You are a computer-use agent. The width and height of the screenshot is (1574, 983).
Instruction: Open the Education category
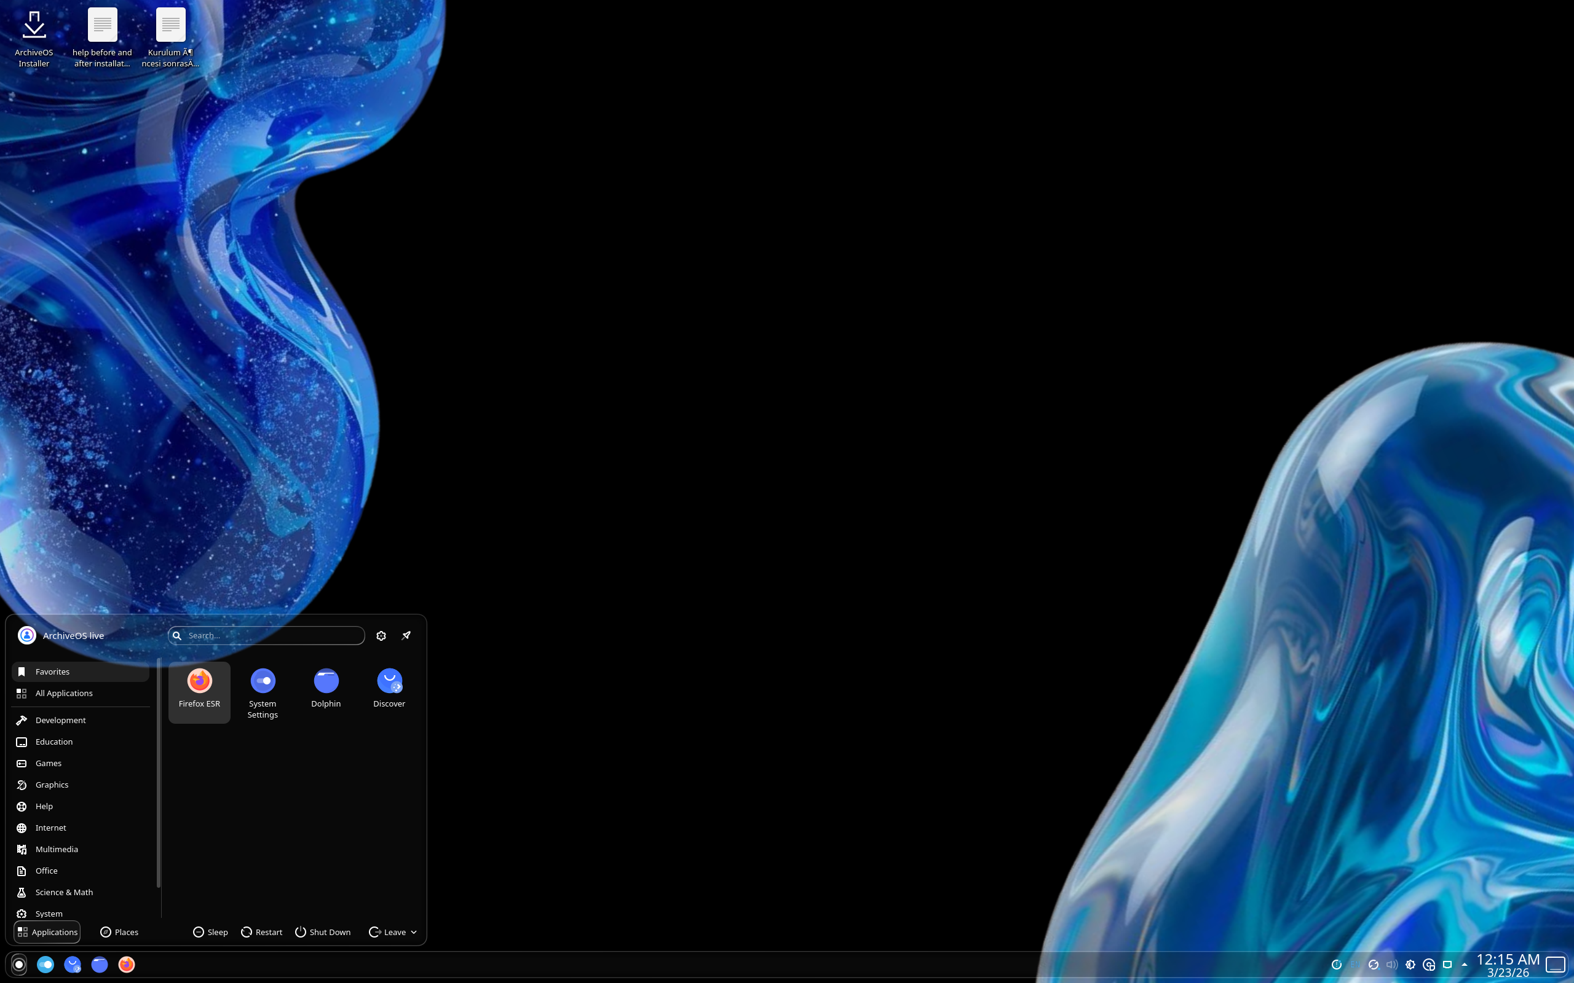tap(80, 741)
